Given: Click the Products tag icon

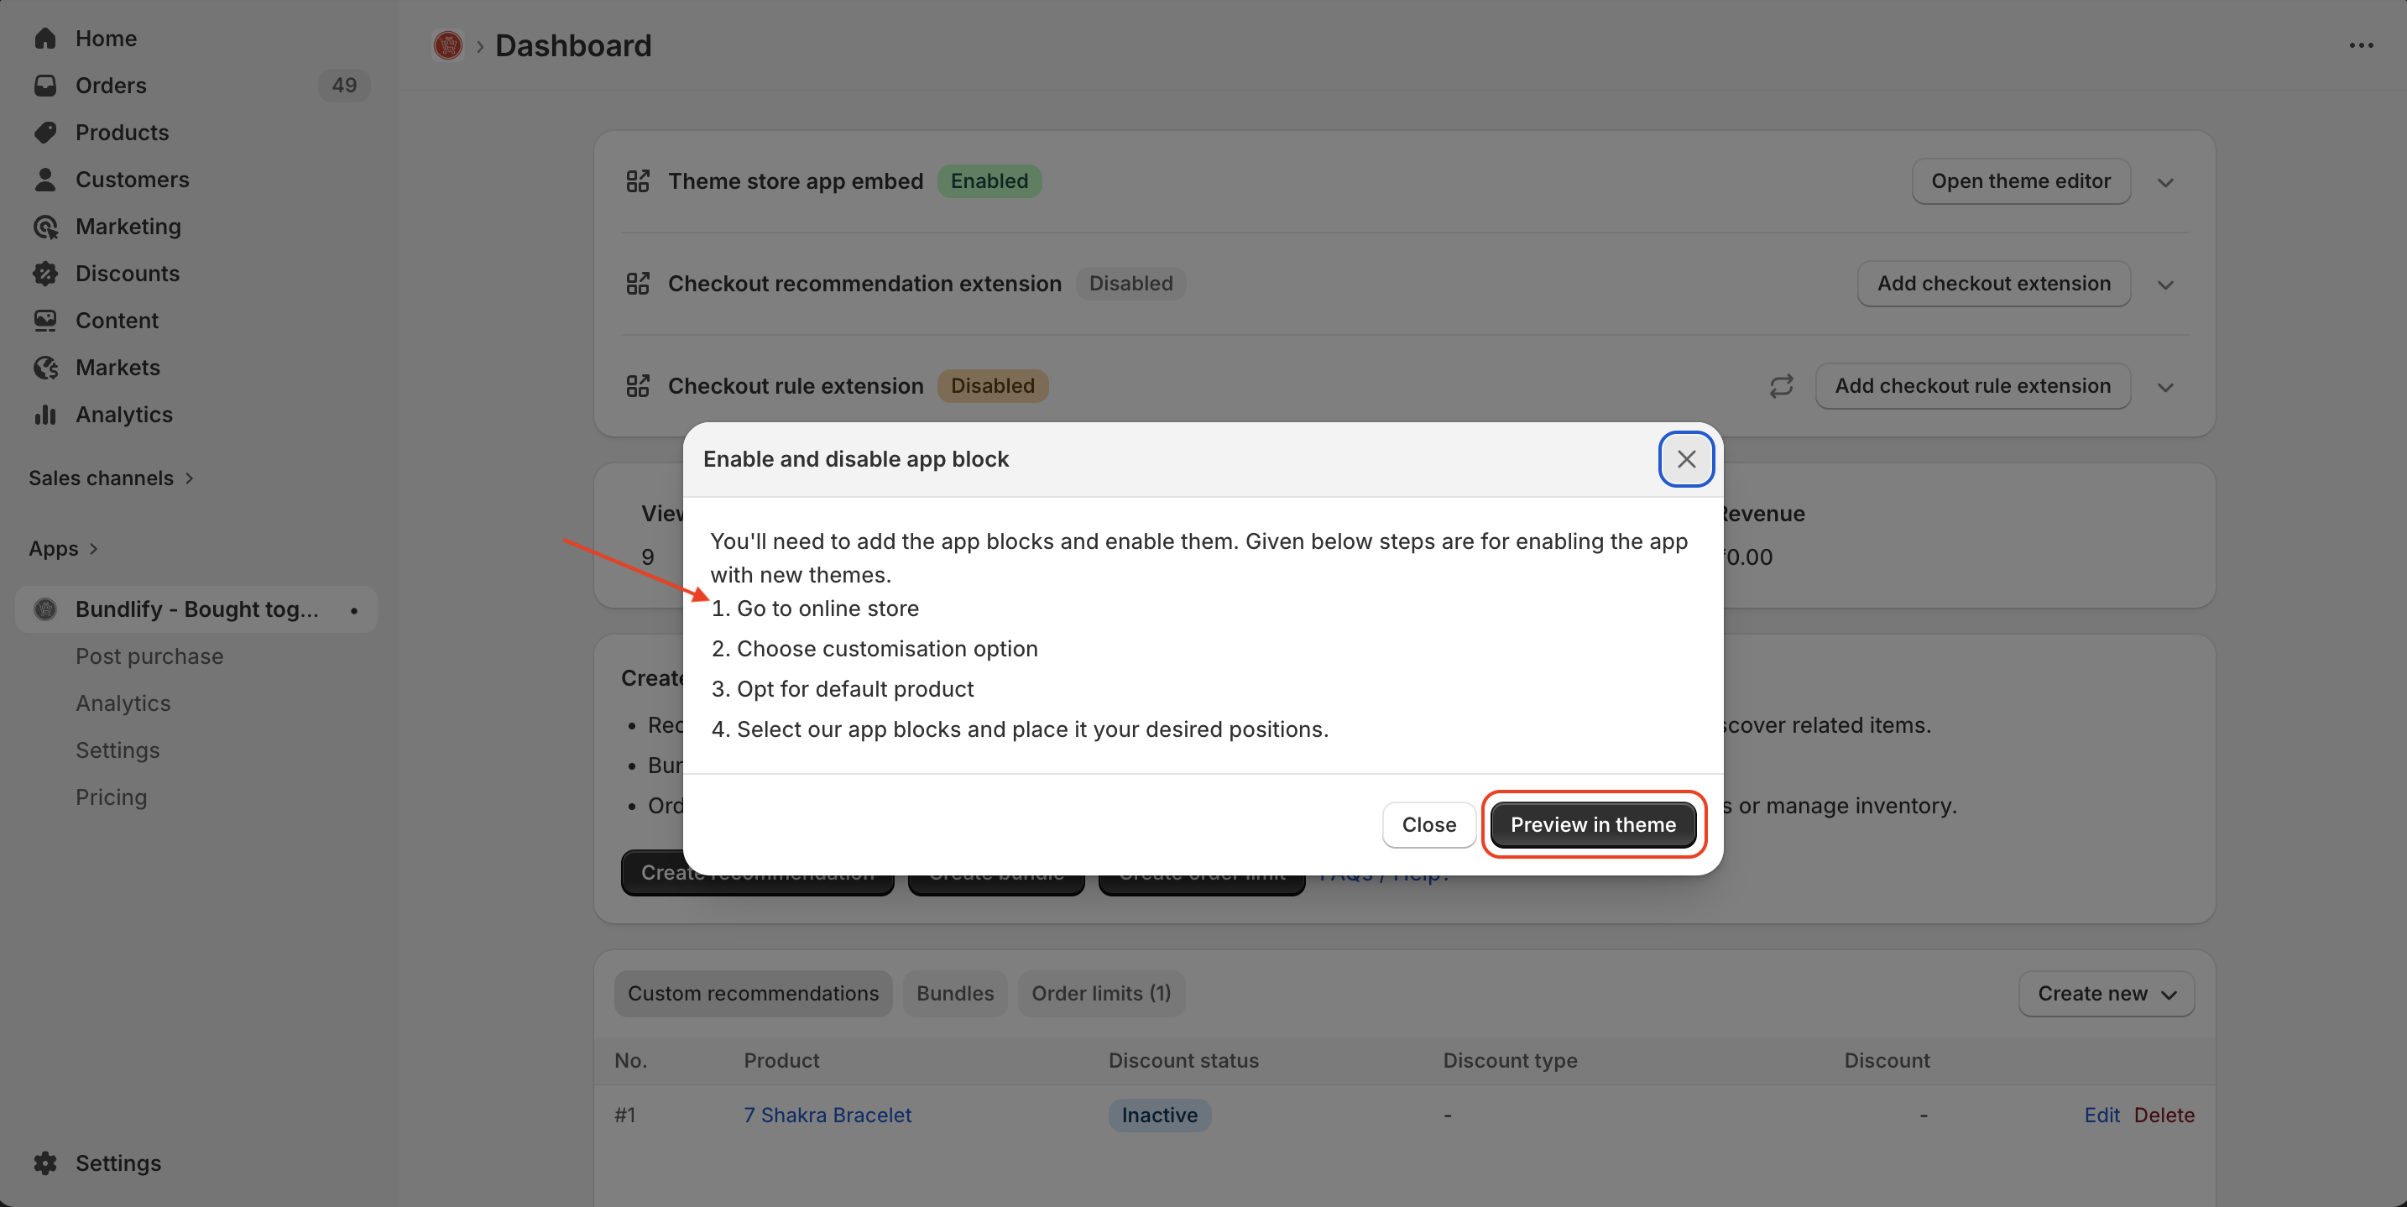Looking at the screenshot, I should (44, 132).
